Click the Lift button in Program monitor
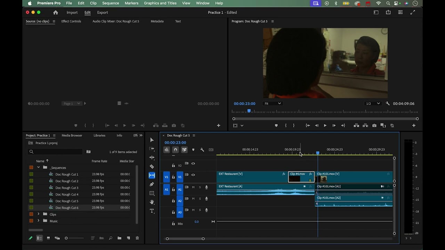 356,125
